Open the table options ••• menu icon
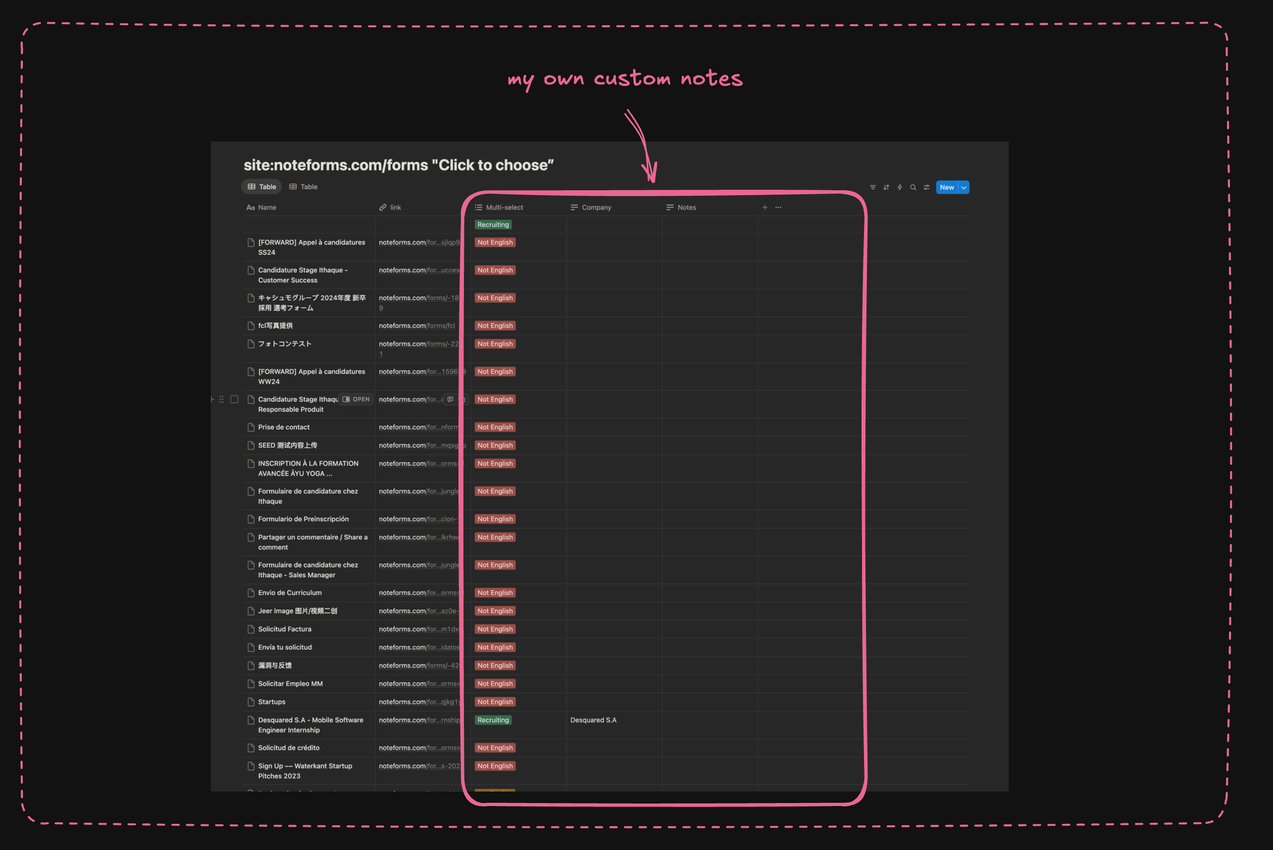Viewport: 1273px width, 850px height. point(778,207)
